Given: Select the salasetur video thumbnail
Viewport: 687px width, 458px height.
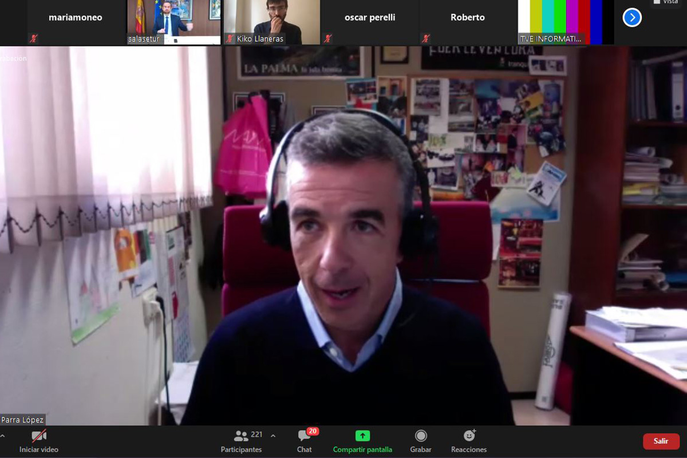Looking at the screenshot, I should (173, 22).
